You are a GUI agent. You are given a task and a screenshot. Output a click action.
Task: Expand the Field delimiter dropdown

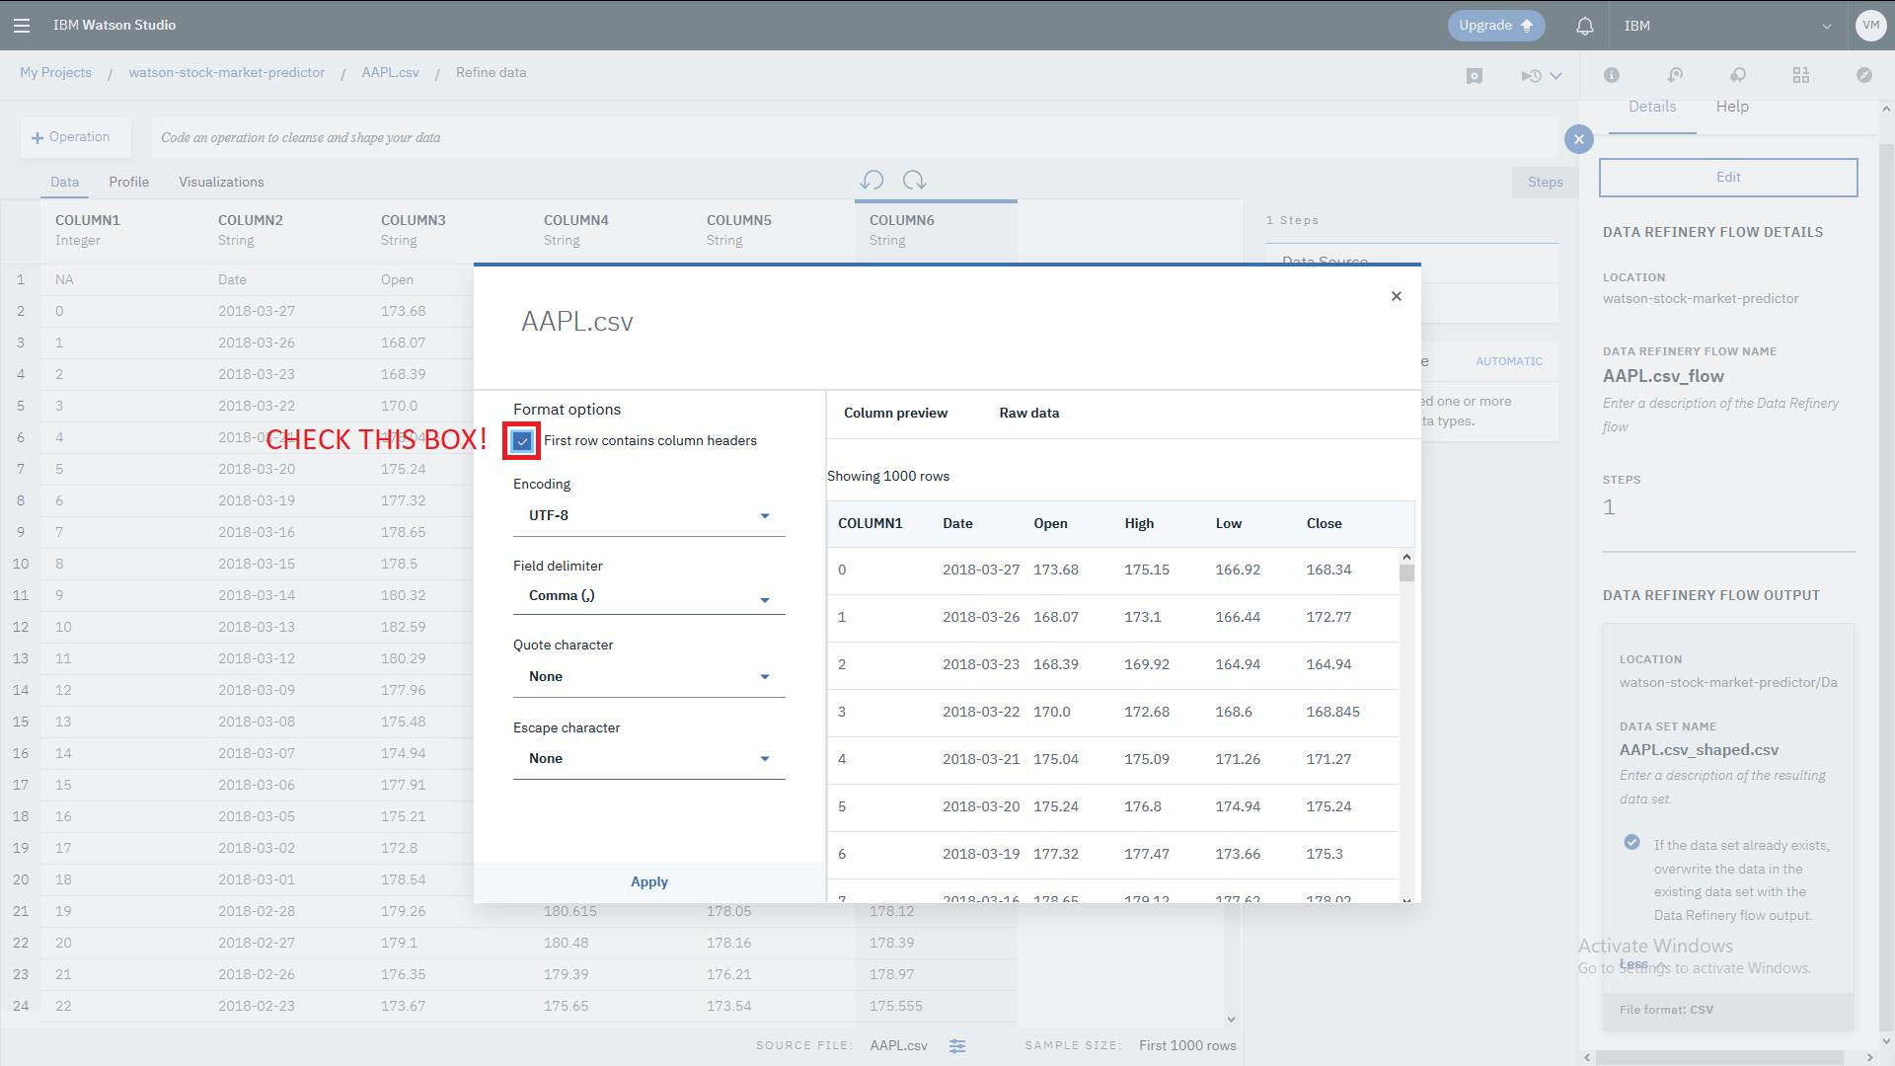coord(648,596)
